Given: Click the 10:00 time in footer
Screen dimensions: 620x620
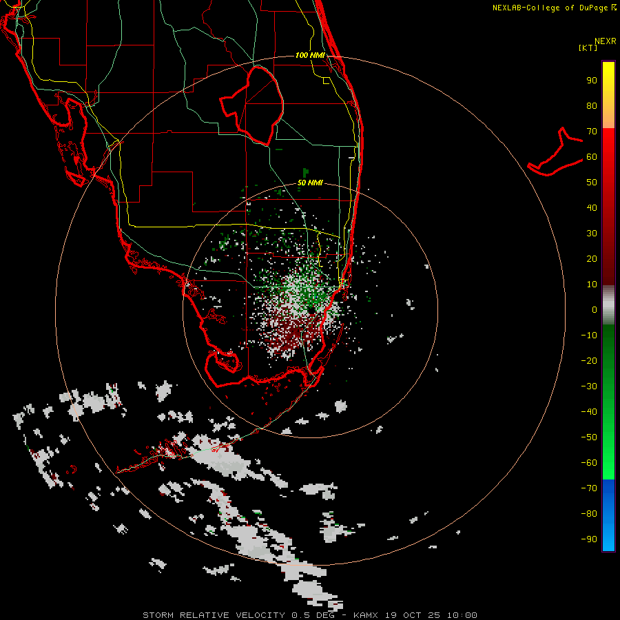Looking at the screenshot, I should (x=462, y=615).
